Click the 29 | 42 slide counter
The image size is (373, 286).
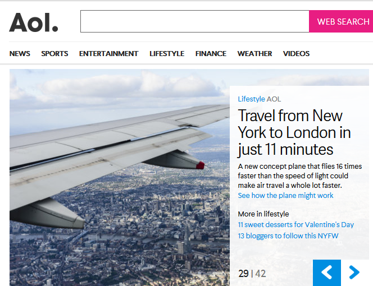tap(252, 274)
